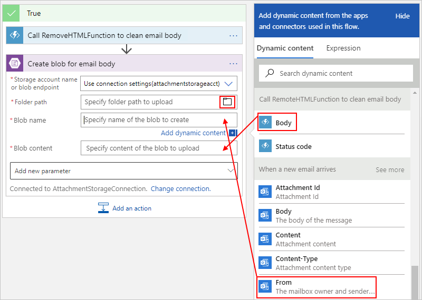This screenshot has width=422, height=300.
Task: Click the Outlook icon next to Content-Type
Action: (265, 263)
